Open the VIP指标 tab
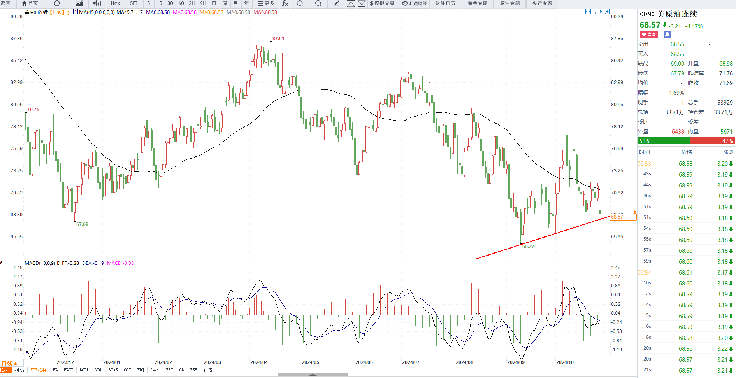 click(x=39, y=370)
